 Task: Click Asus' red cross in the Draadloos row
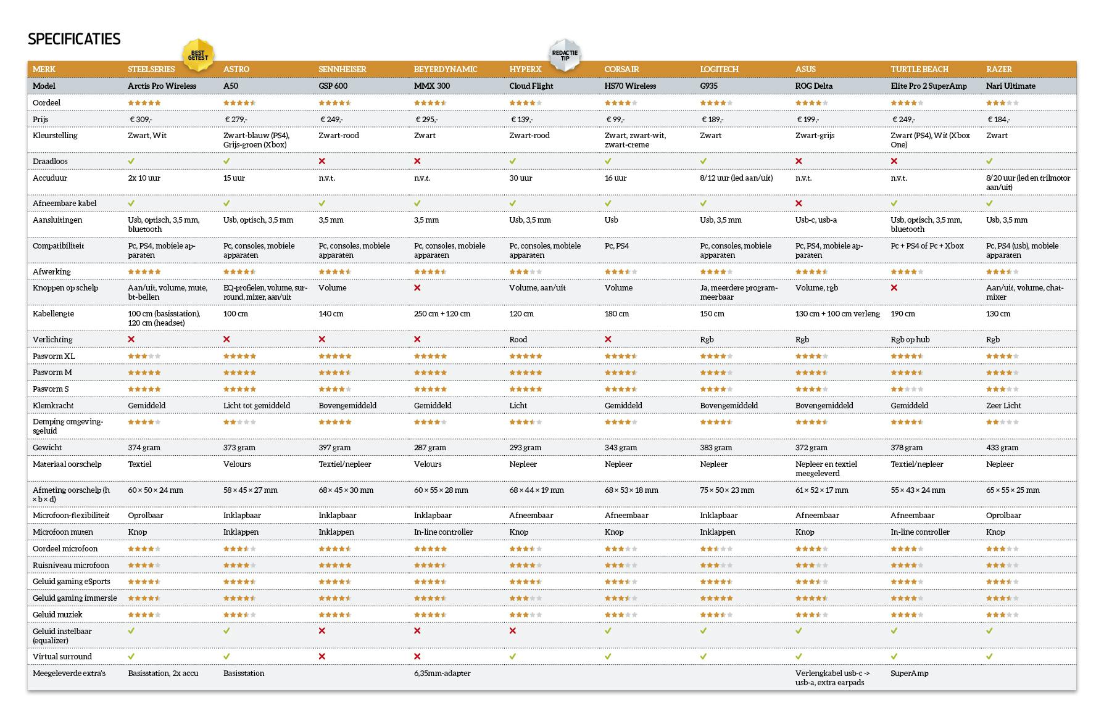tap(799, 161)
